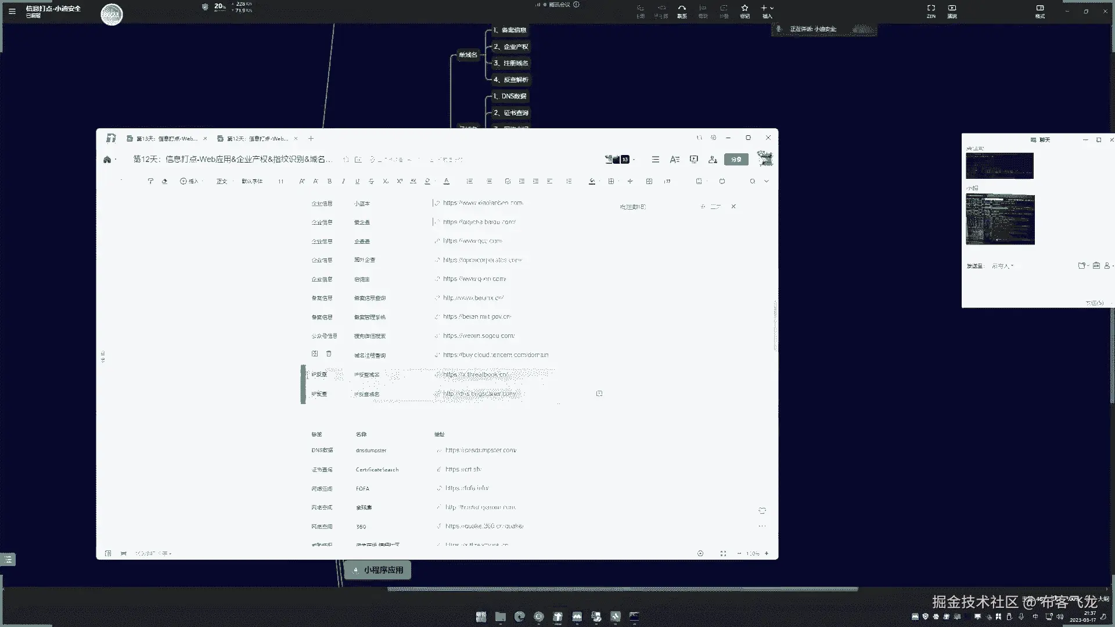The height and width of the screenshot is (627, 1115).
Task: Switch to the 第13天 document tab
Action: point(167,138)
